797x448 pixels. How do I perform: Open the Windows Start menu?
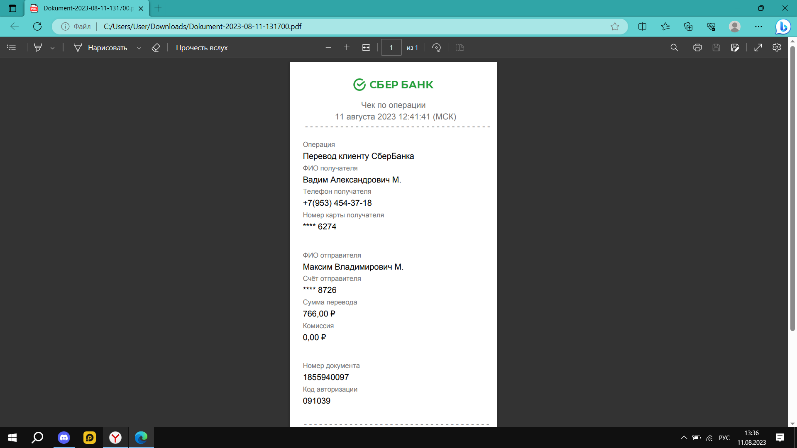point(12,438)
